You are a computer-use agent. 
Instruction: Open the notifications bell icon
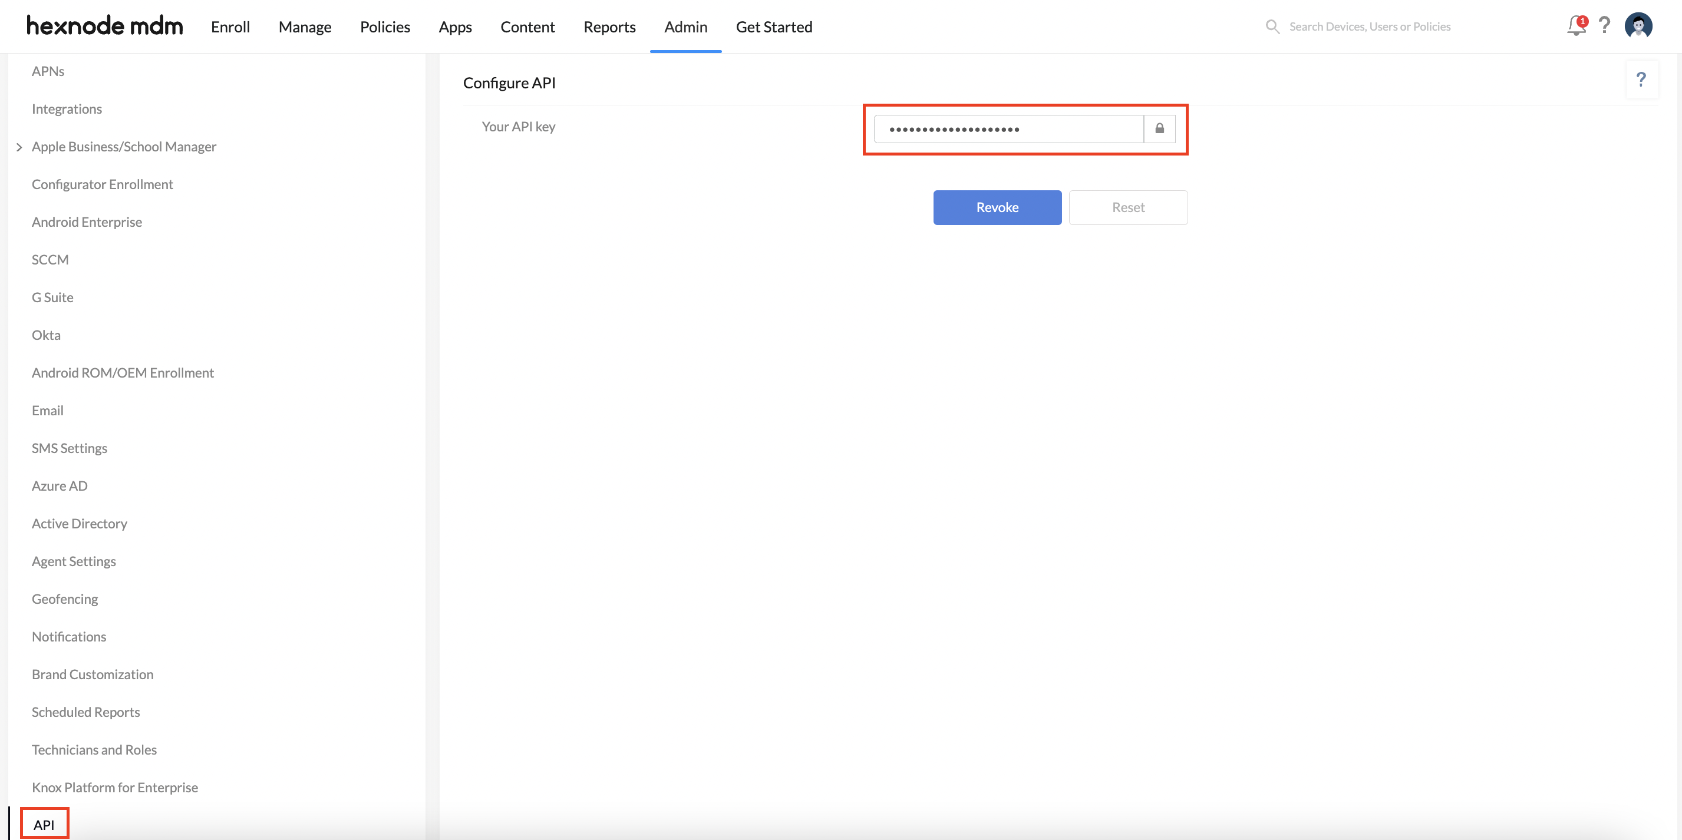(x=1577, y=26)
